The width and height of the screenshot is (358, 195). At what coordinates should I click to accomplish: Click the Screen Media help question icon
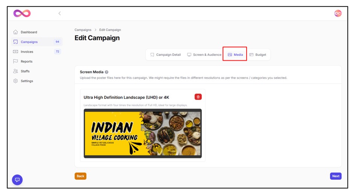[107, 72]
